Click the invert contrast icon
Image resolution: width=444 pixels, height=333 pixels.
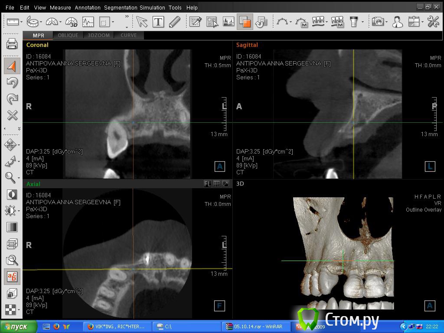[x=12, y=194]
